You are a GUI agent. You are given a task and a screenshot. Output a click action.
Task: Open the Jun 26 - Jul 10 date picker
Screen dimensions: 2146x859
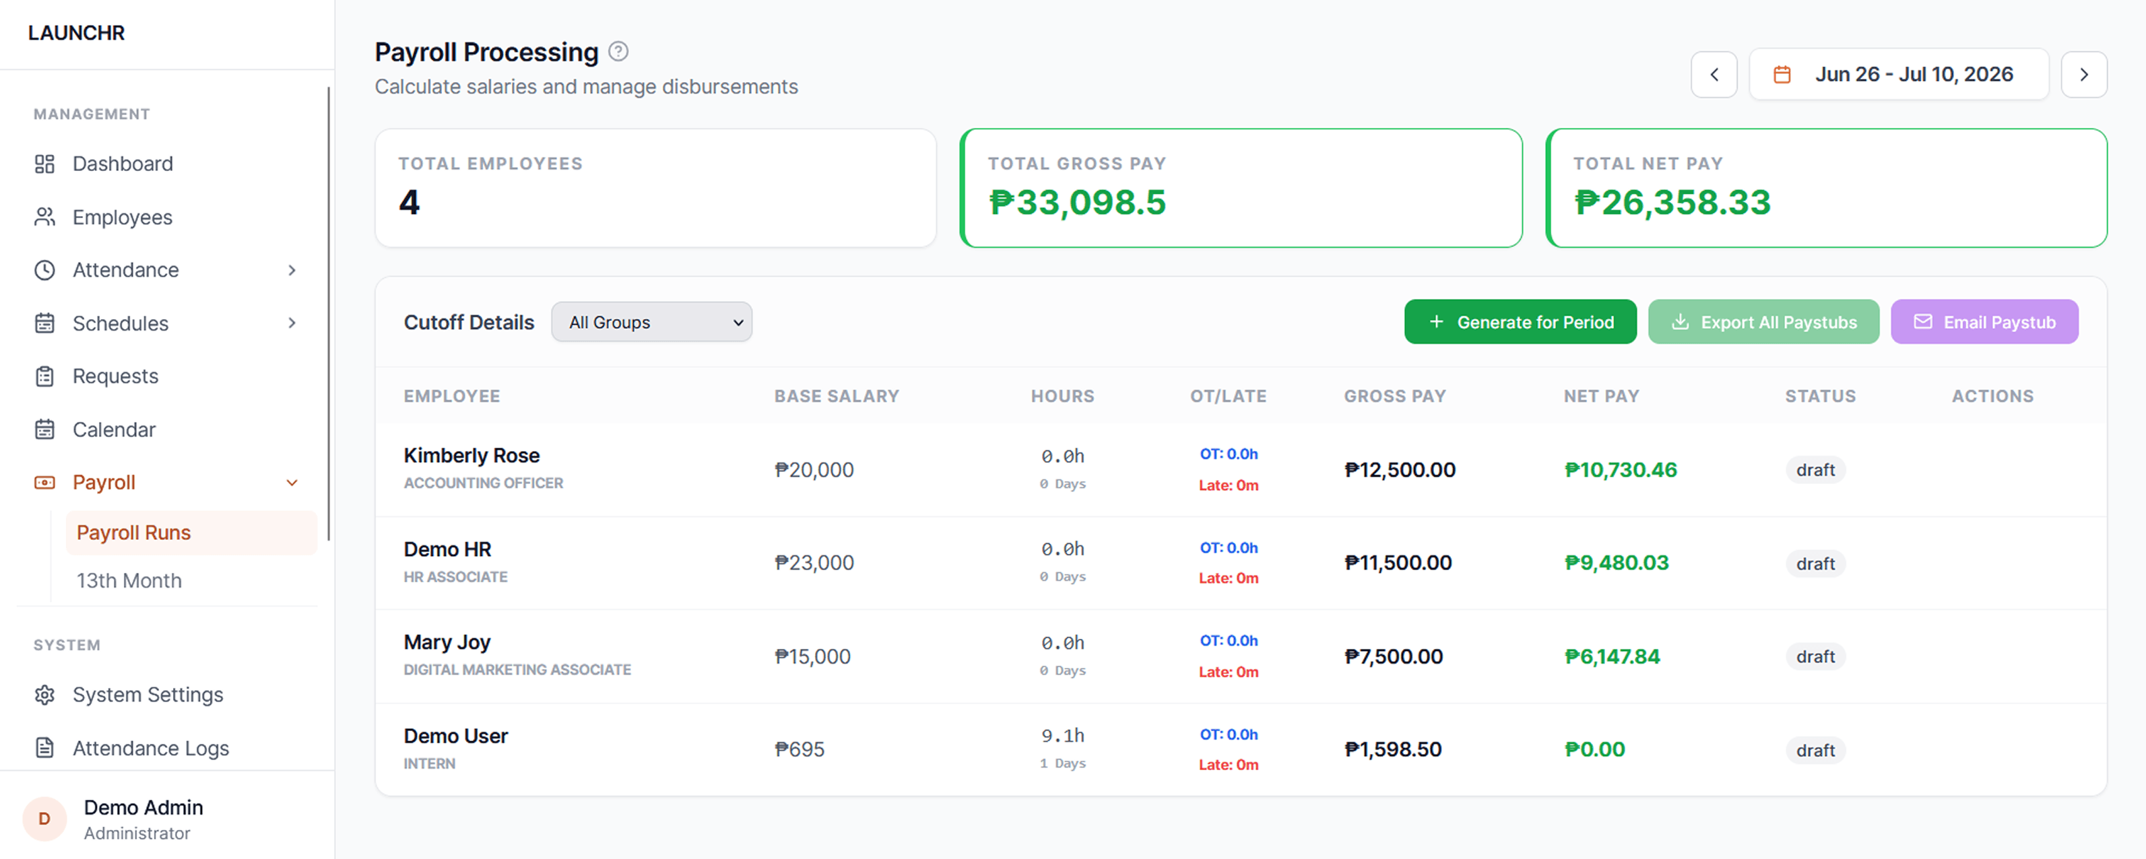(x=1899, y=75)
